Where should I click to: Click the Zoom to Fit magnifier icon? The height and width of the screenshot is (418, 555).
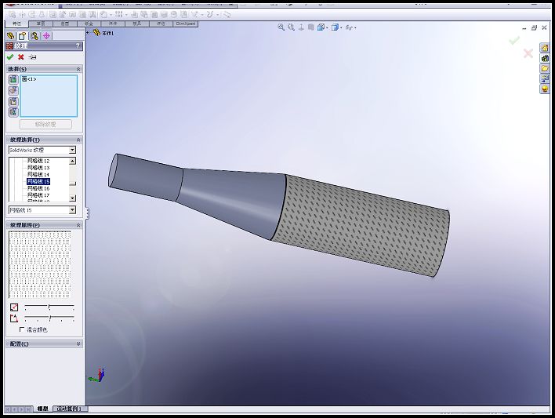[281, 27]
